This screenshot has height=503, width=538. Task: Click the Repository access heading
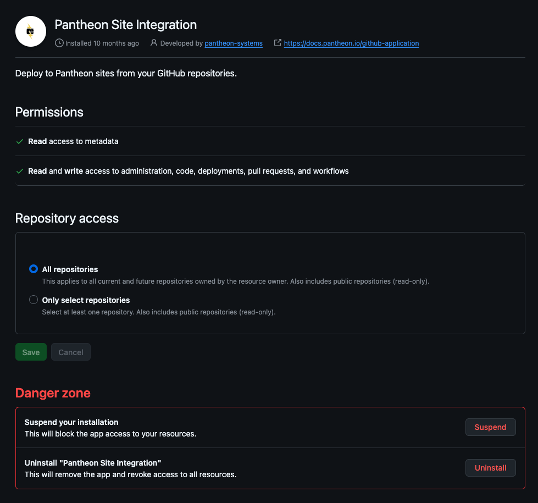coord(66,218)
